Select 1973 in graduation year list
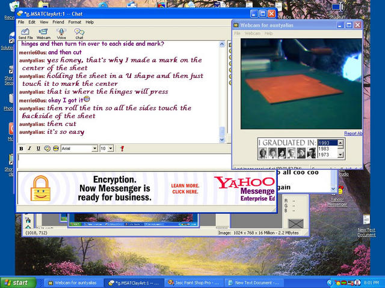The height and width of the screenshot is (288, 385). [x=327, y=155]
